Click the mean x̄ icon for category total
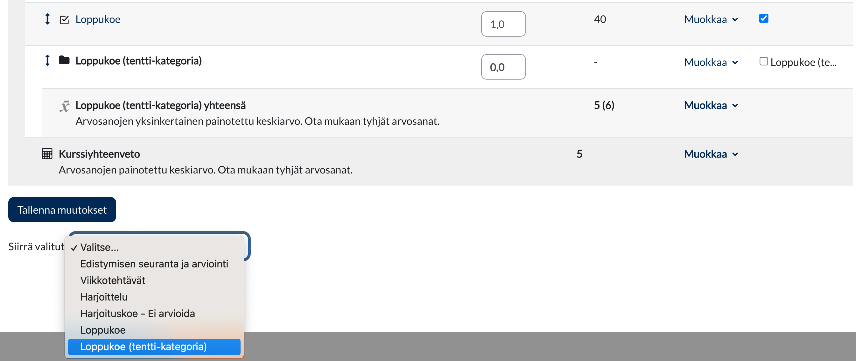Viewport: 856px width, 361px height. [65, 106]
